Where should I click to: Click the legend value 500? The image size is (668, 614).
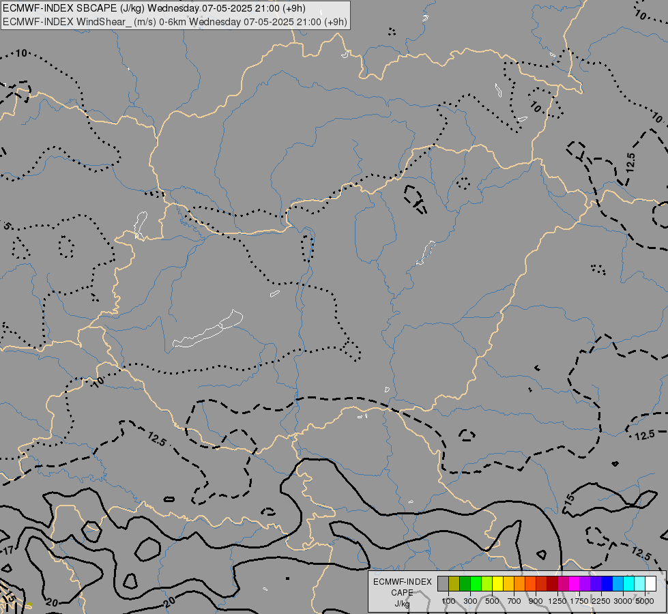[x=492, y=601]
